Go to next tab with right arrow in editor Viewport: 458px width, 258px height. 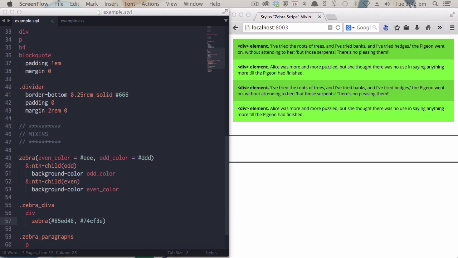9,21
